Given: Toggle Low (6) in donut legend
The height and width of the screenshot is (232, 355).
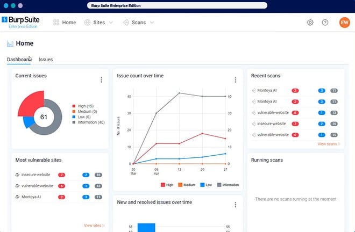Looking at the screenshot, I should [81, 117].
